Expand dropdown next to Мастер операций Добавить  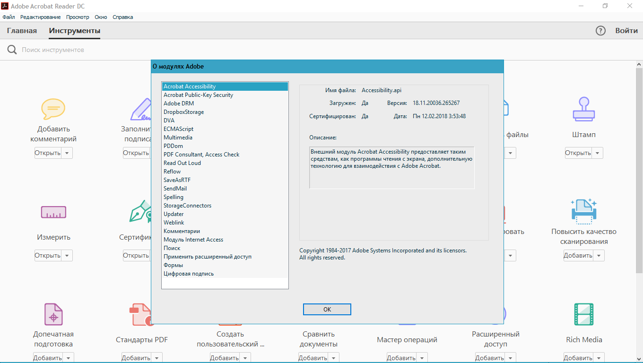click(x=422, y=358)
